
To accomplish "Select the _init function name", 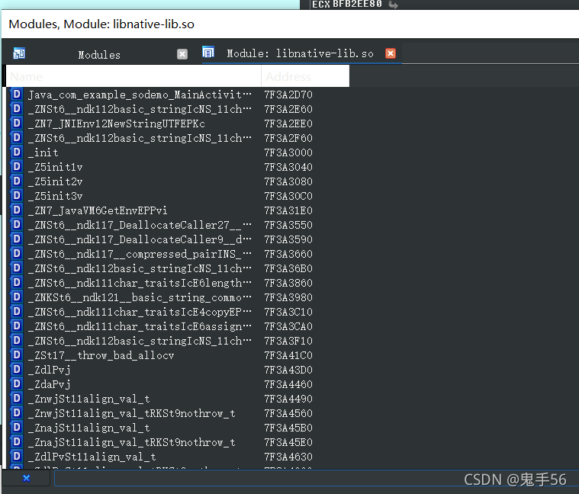I will click(43, 152).
